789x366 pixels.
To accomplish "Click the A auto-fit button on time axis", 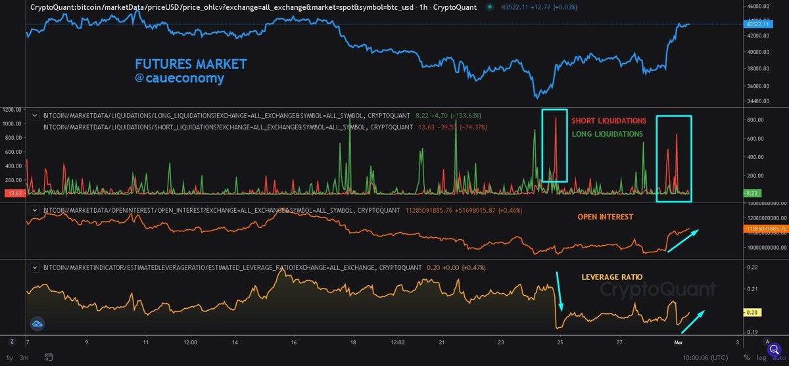I will [767, 342].
